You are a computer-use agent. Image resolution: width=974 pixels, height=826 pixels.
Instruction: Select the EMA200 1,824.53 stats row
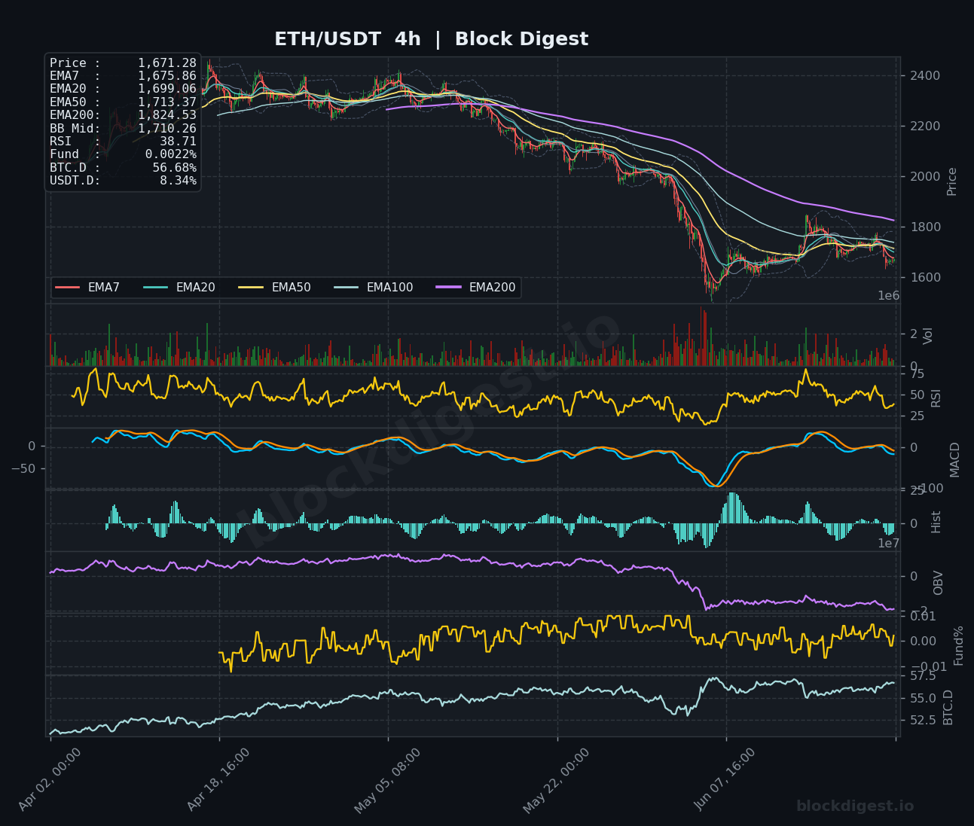tap(123, 115)
